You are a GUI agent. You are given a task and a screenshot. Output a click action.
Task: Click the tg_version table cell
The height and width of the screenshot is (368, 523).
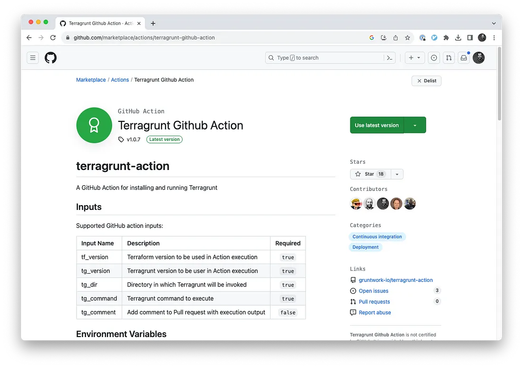click(x=99, y=271)
